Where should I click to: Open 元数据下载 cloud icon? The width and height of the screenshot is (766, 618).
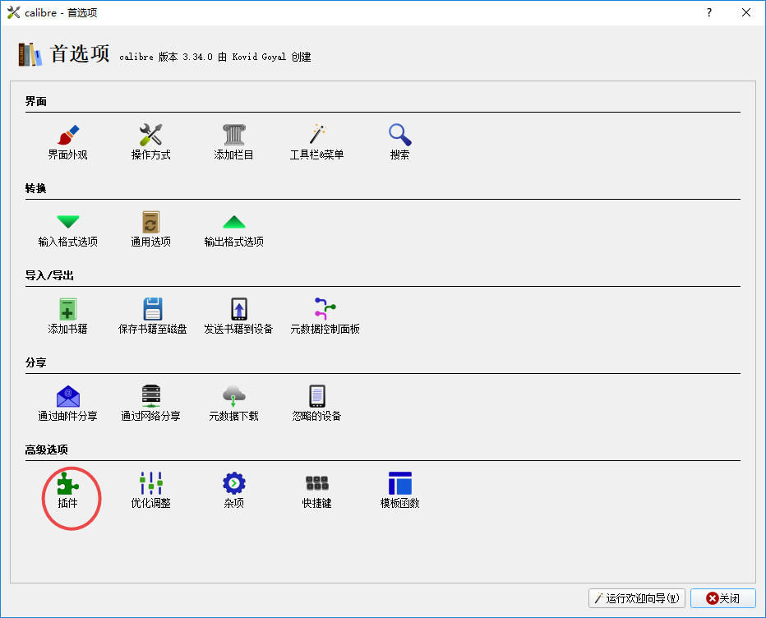(x=234, y=396)
